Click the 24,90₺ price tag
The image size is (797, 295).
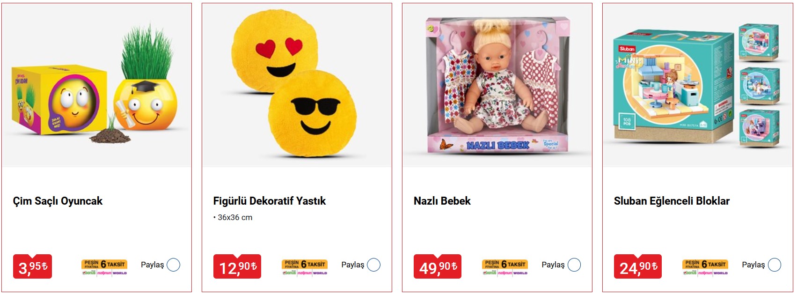[638, 266]
